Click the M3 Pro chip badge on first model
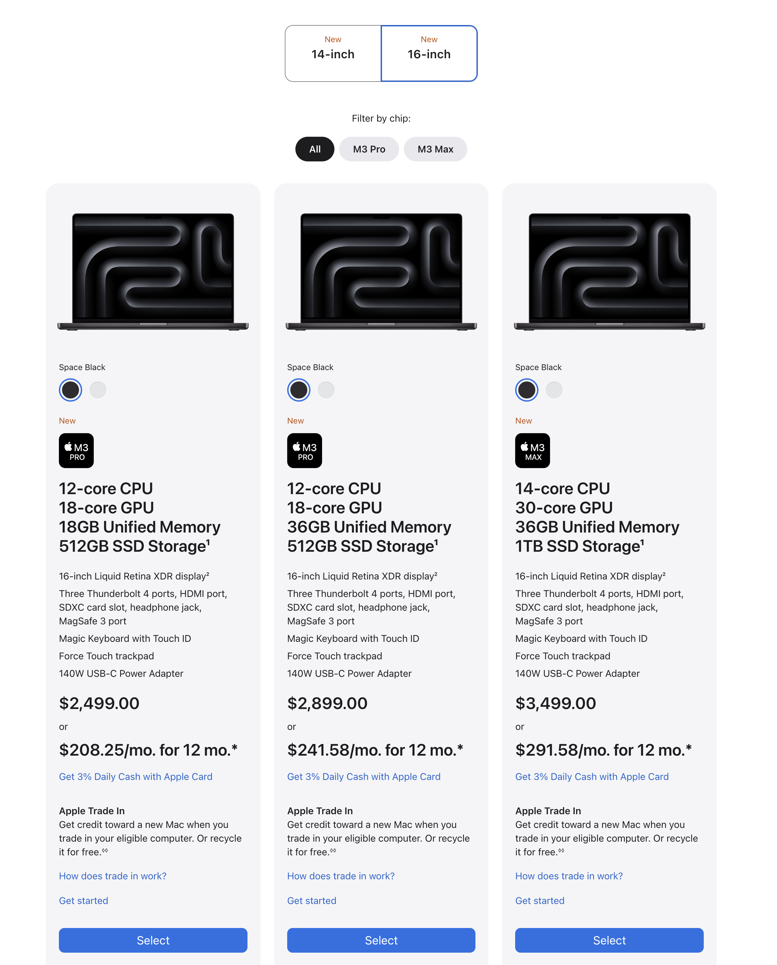The image size is (777, 965). click(76, 450)
